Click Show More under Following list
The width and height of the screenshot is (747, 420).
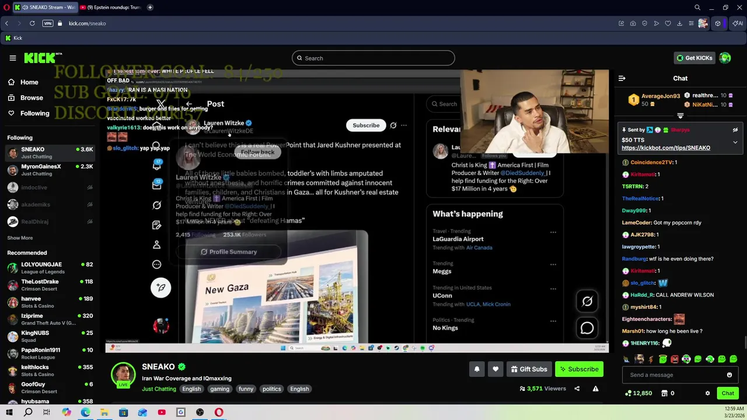(20, 238)
